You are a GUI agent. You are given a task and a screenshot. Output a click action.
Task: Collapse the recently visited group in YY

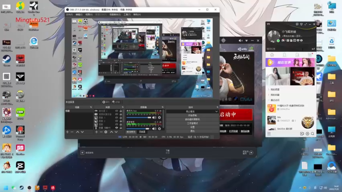pos(268,100)
